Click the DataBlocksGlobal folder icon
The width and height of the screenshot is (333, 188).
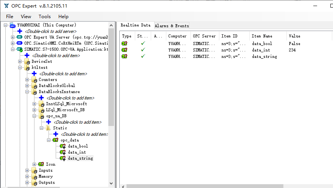coord(34,86)
